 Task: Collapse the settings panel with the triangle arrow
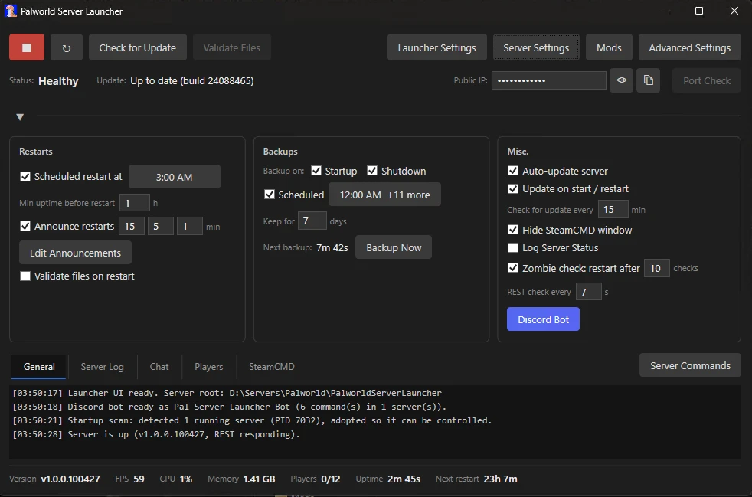(x=20, y=117)
